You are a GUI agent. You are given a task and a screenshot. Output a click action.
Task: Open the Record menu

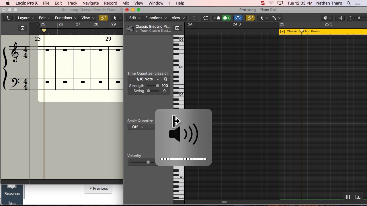point(111,3)
